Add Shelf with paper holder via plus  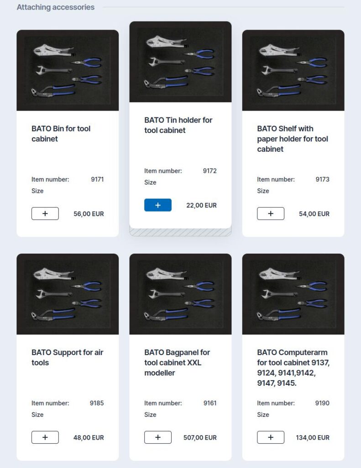tap(271, 213)
